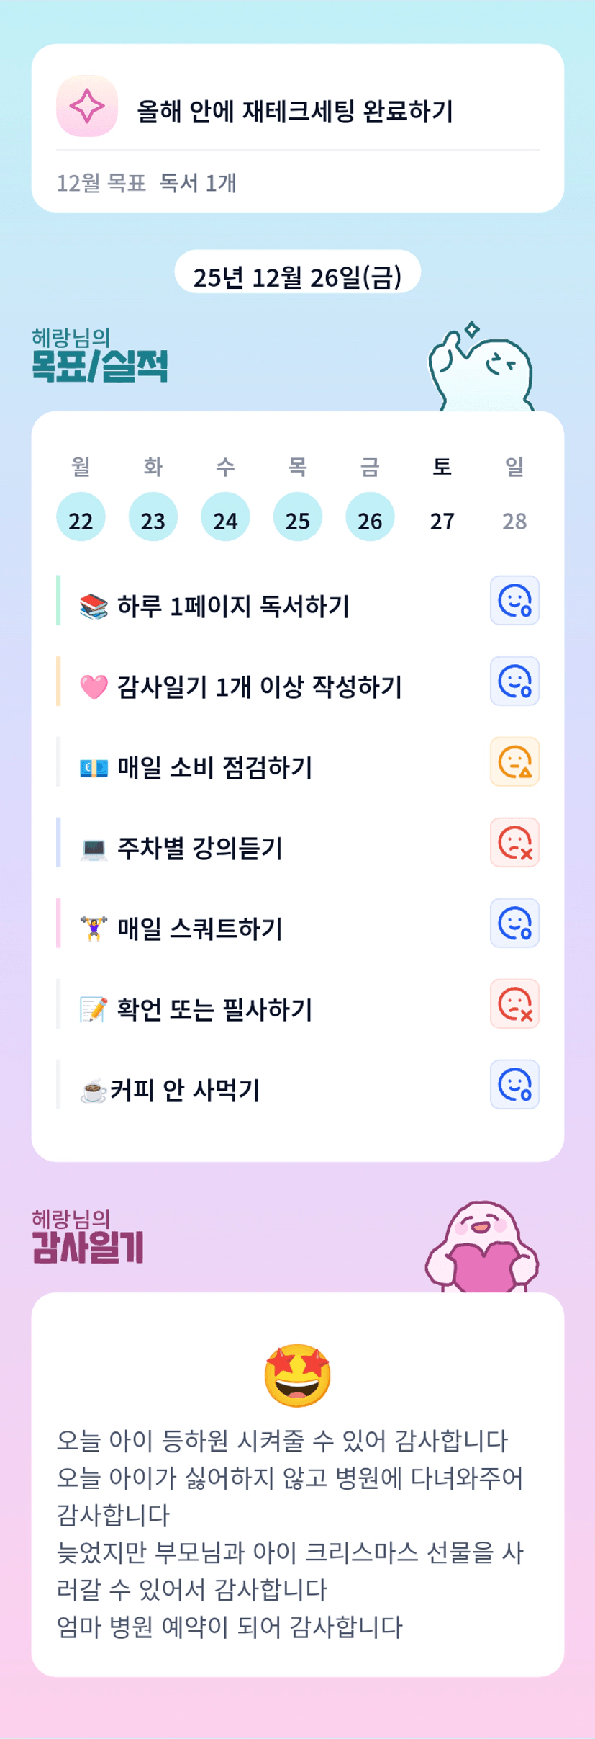595x1739 pixels.
Task: Tap red failed face for 확언 또는 필사하기
Action: pyautogui.click(x=514, y=1003)
